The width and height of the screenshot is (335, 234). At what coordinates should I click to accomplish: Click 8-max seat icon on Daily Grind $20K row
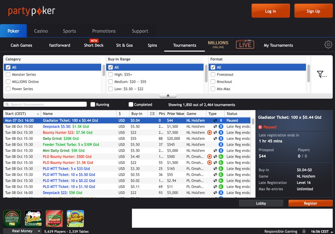point(221,139)
